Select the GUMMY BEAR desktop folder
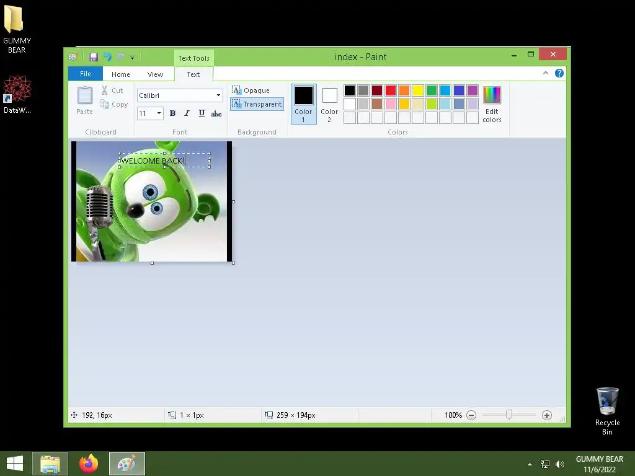 17,29
